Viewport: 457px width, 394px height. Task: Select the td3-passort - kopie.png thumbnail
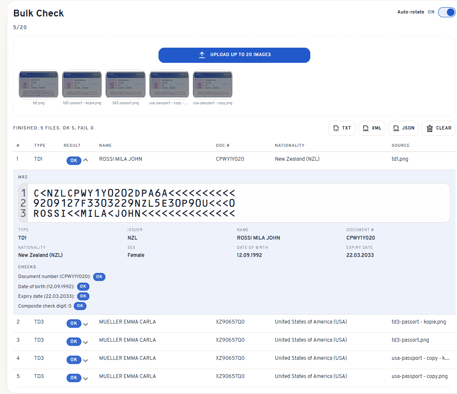(82, 84)
